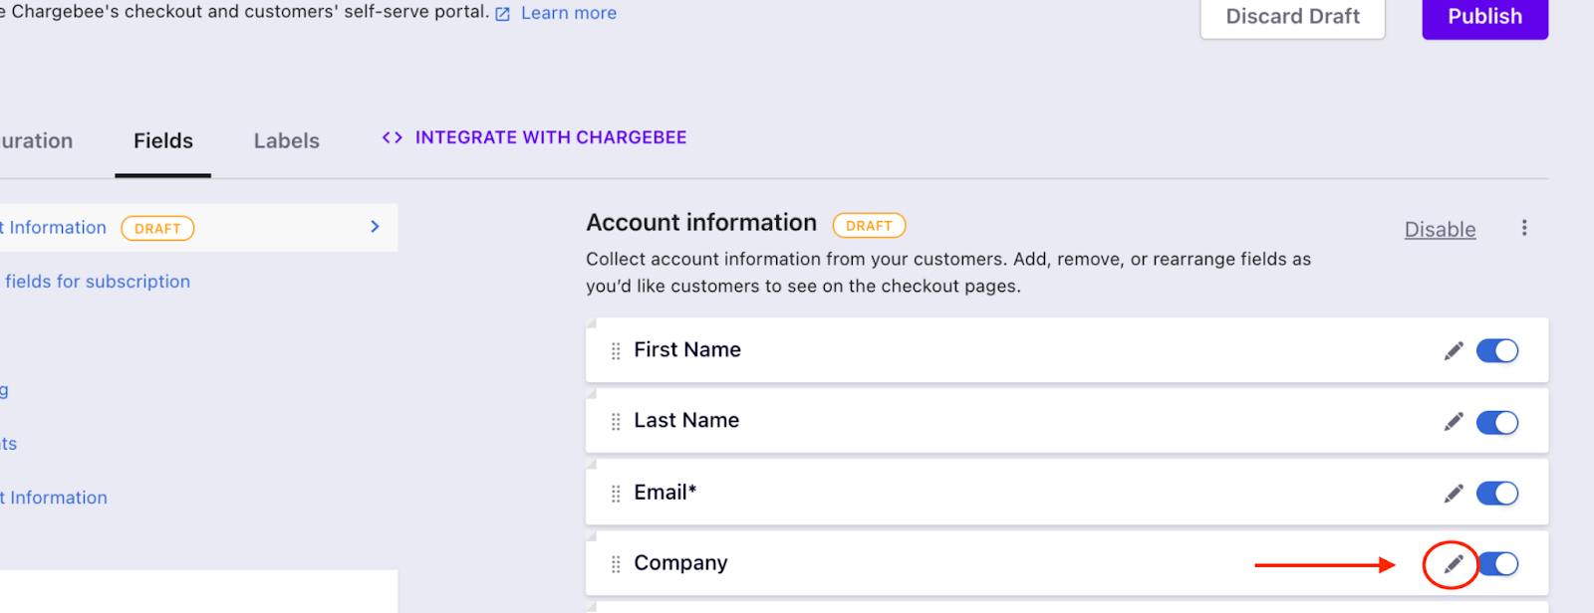Screen dimensions: 1594x613
Task: Switch off the Company field toggle
Action: (x=1497, y=564)
